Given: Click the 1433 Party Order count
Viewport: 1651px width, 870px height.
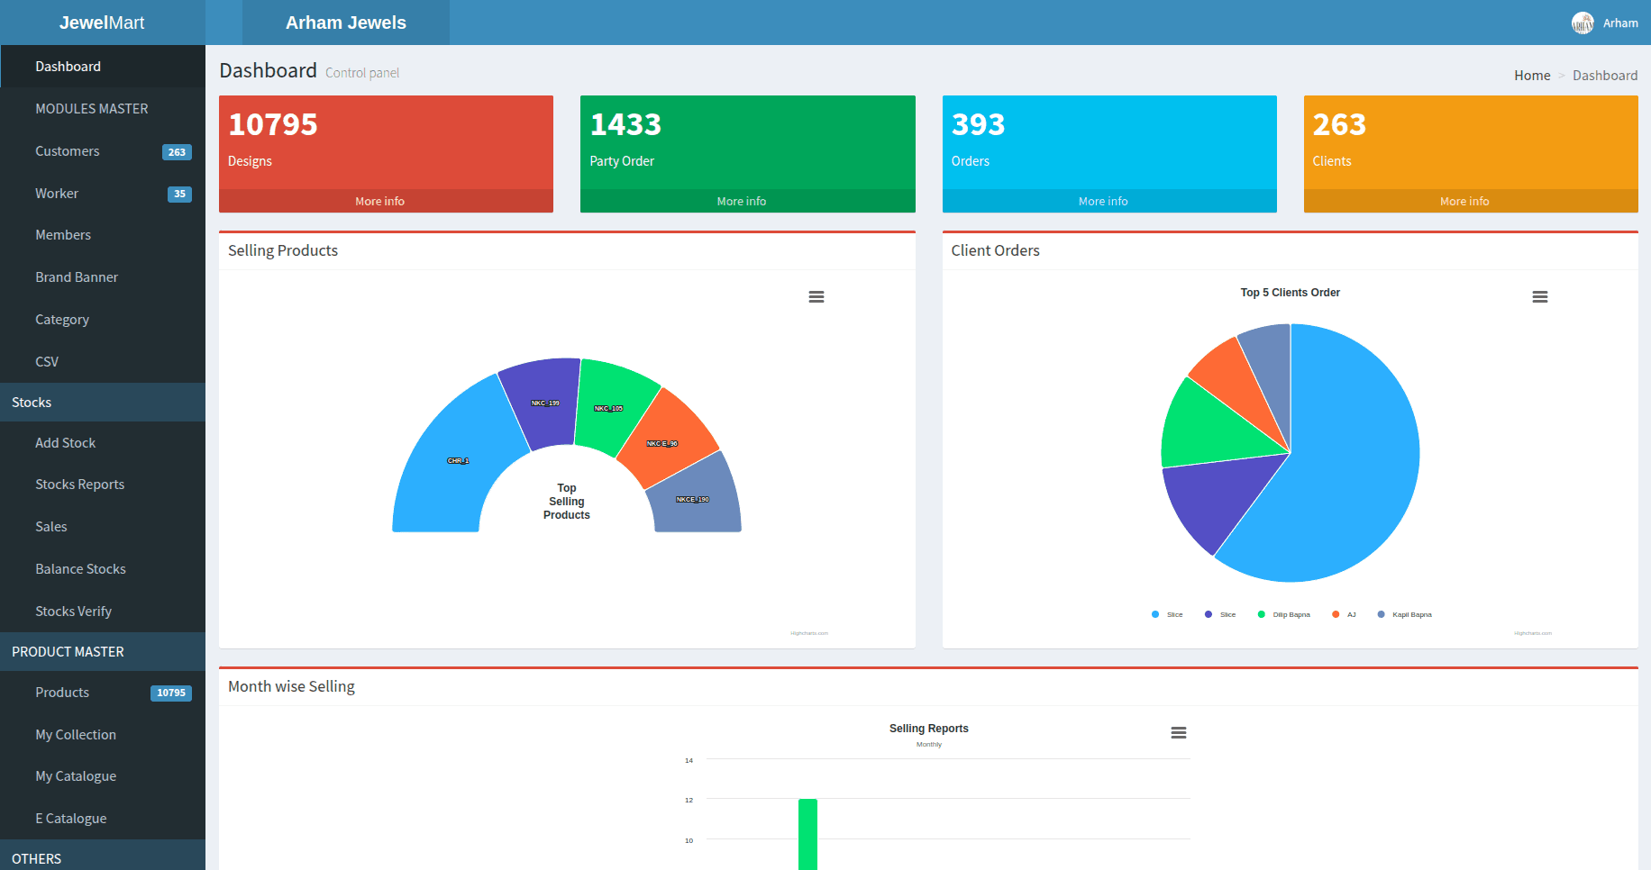Looking at the screenshot, I should pos(625,124).
